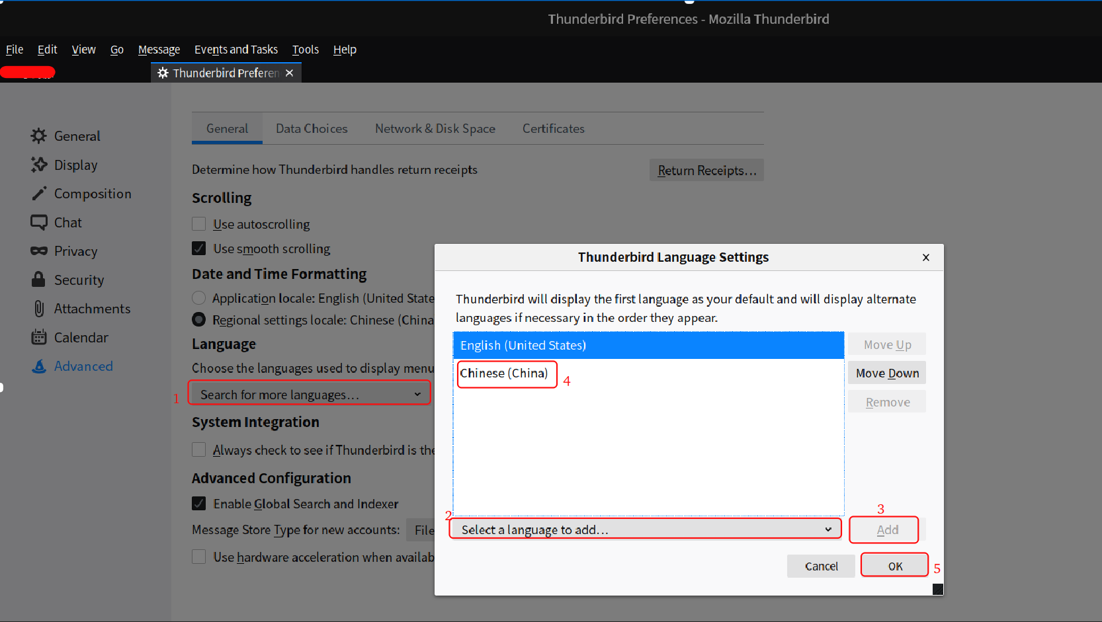The height and width of the screenshot is (622, 1102).
Task: Click the Display icon in sidebar
Action: coord(39,165)
